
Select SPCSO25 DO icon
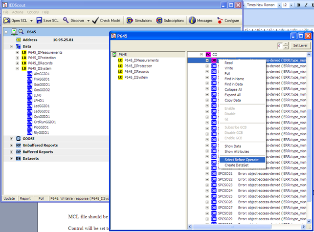click(x=214, y=196)
